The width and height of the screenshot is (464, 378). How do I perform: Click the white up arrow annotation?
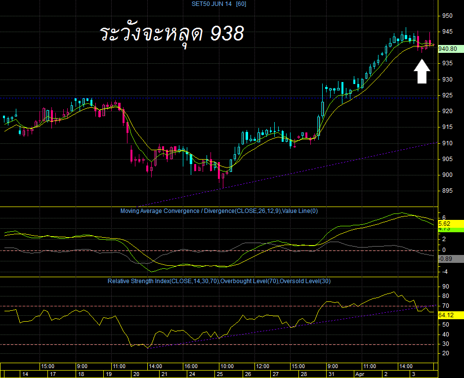coord(422,71)
